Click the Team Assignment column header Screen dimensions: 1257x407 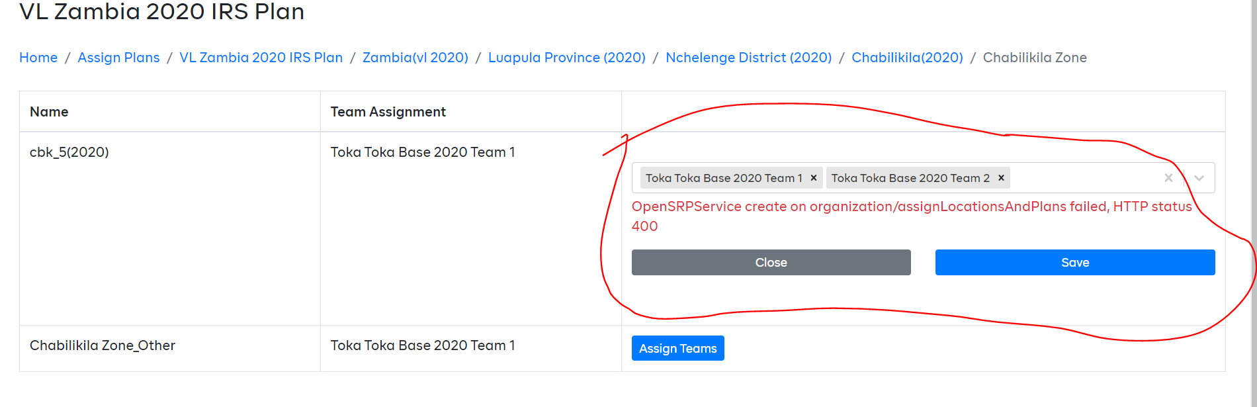click(388, 111)
